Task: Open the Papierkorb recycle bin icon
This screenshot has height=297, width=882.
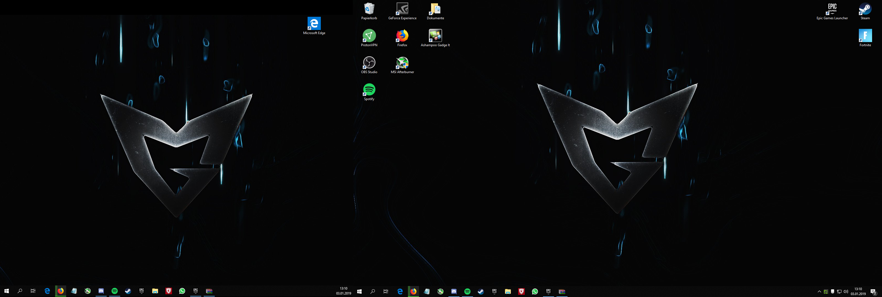Action: pyautogui.click(x=369, y=10)
